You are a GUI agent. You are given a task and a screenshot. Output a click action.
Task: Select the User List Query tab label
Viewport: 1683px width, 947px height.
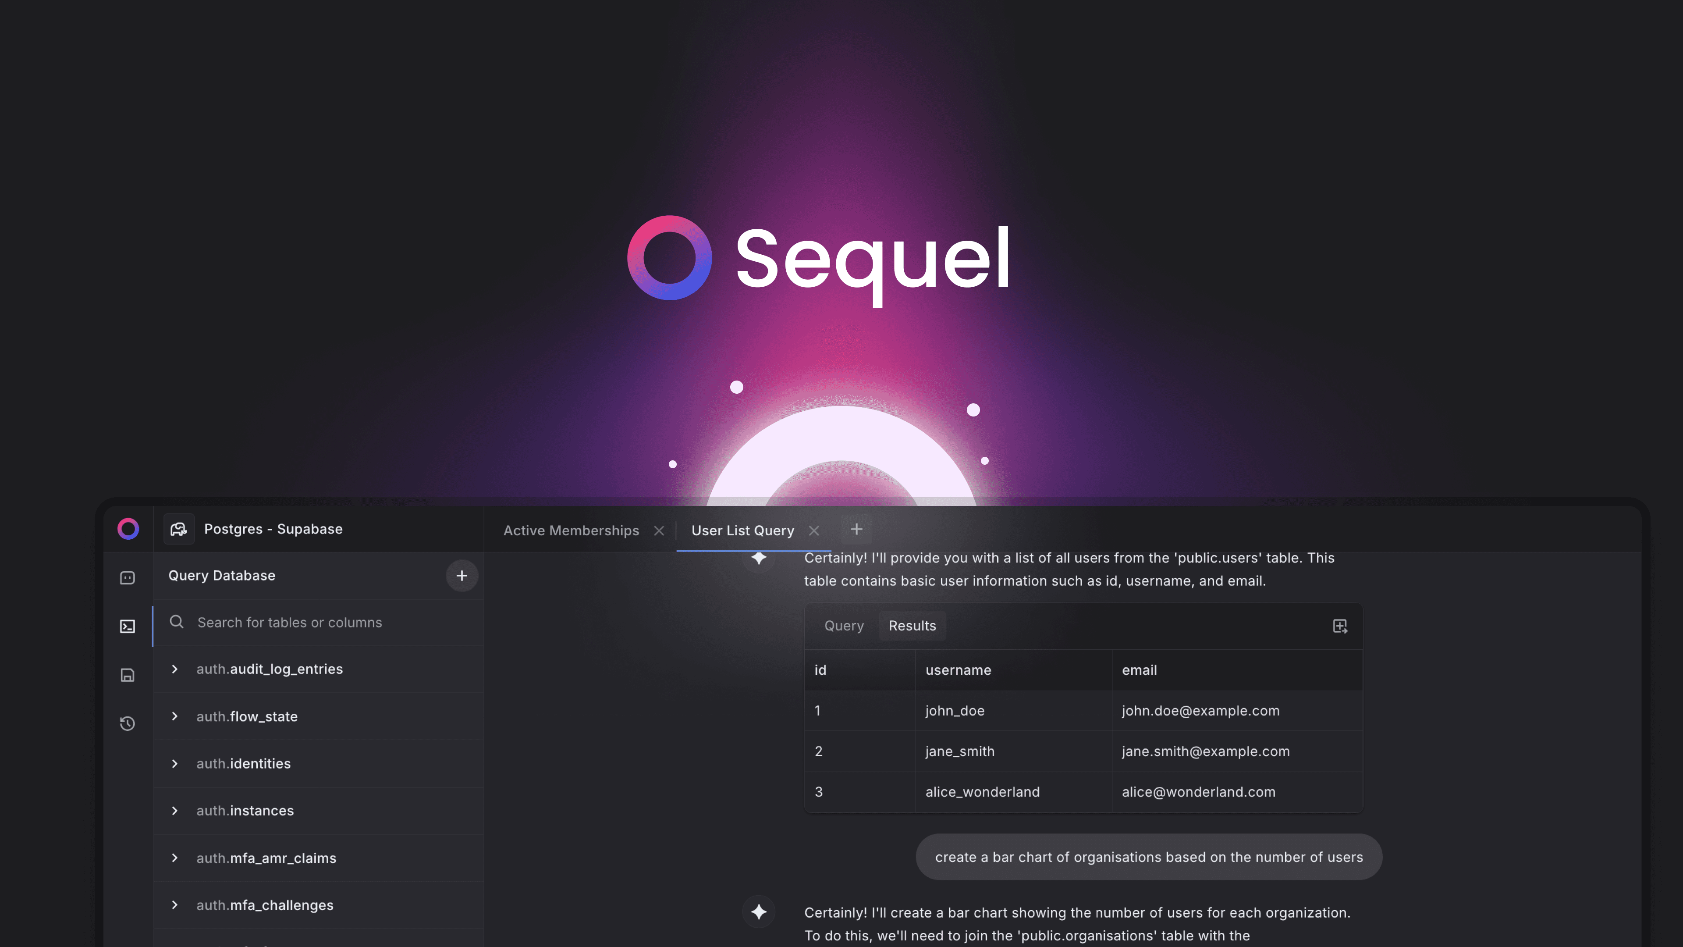tap(742, 530)
